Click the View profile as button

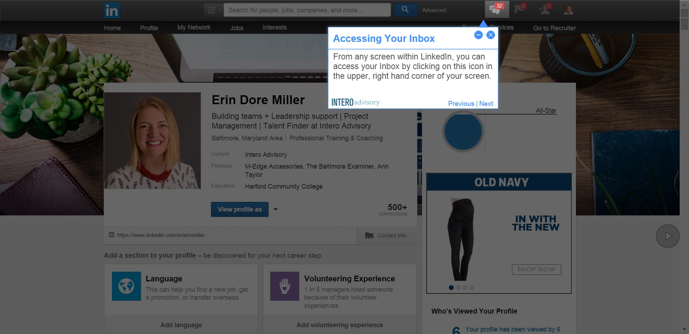[240, 209]
